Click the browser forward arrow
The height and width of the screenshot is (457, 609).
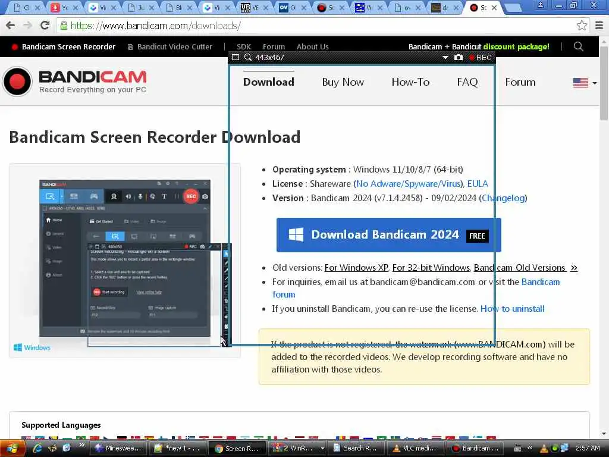[x=27, y=26]
